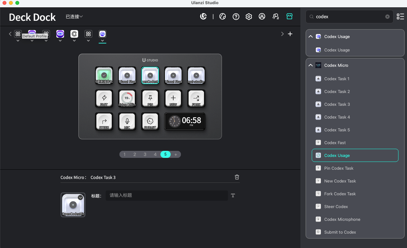The width and height of the screenshot is (407, 248).
Task: Expand chevron under white circular C profile
Action: click(74, 41)
